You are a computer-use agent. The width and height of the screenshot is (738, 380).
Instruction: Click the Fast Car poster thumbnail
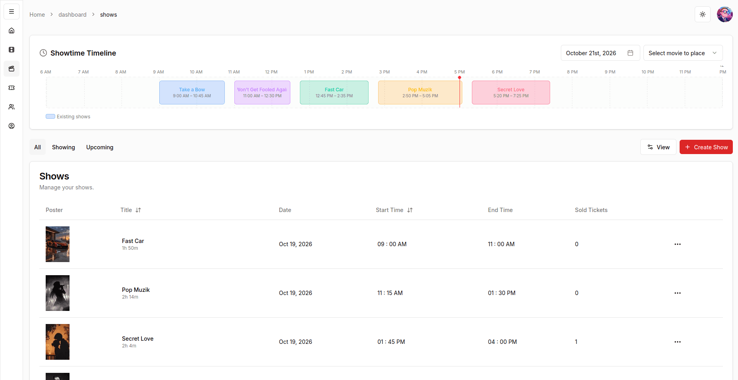pyautogui.click(x=58, y=244)
